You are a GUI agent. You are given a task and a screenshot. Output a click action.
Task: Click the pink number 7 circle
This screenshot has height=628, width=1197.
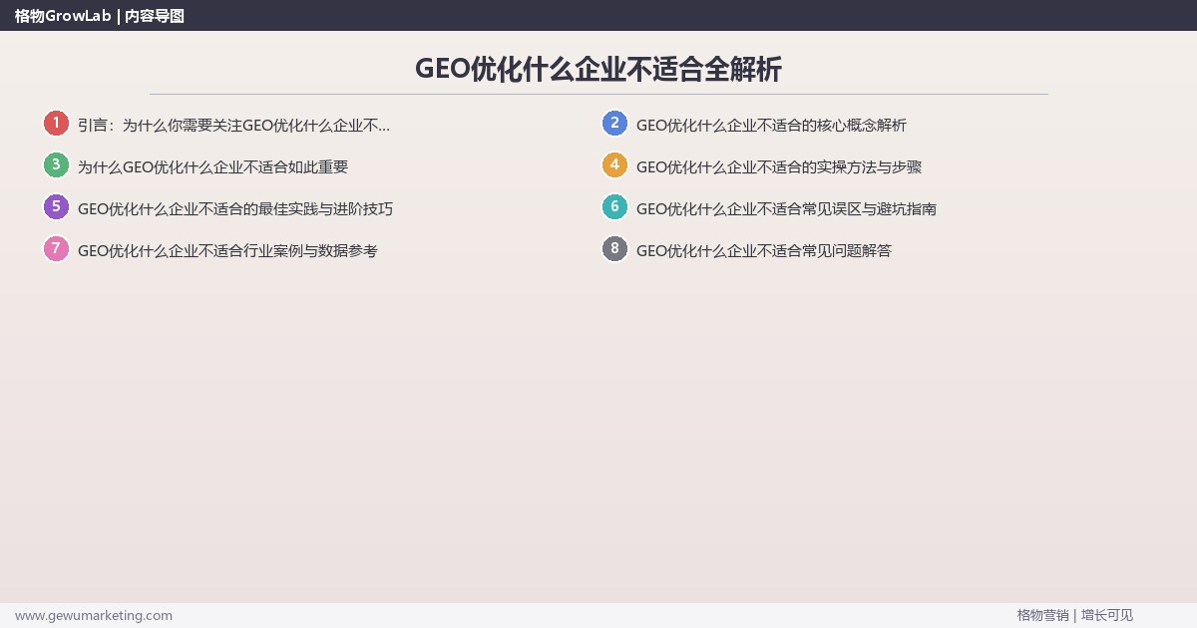[56, 249]
